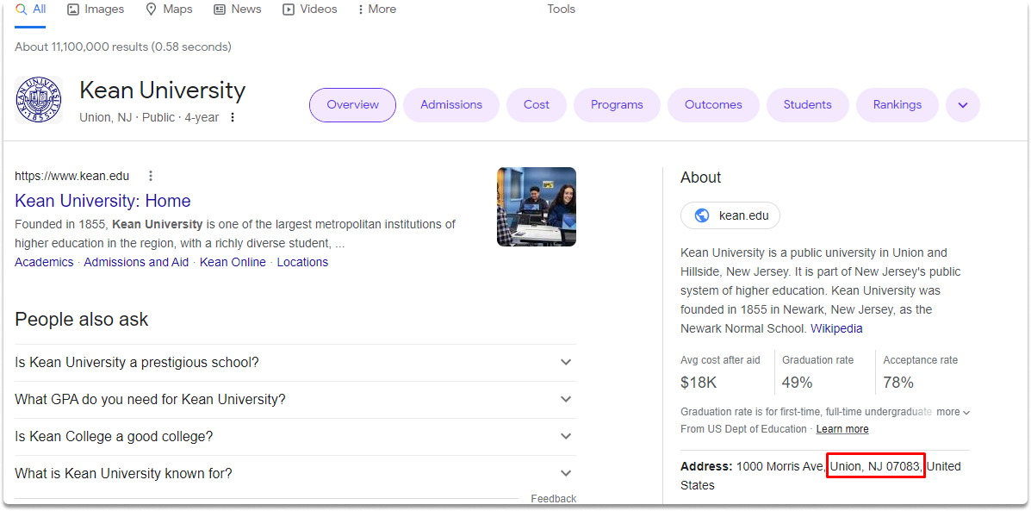Expand more category chips with chevron
1031x511 pixels.
pyautogui.click(x=963, y=105)
